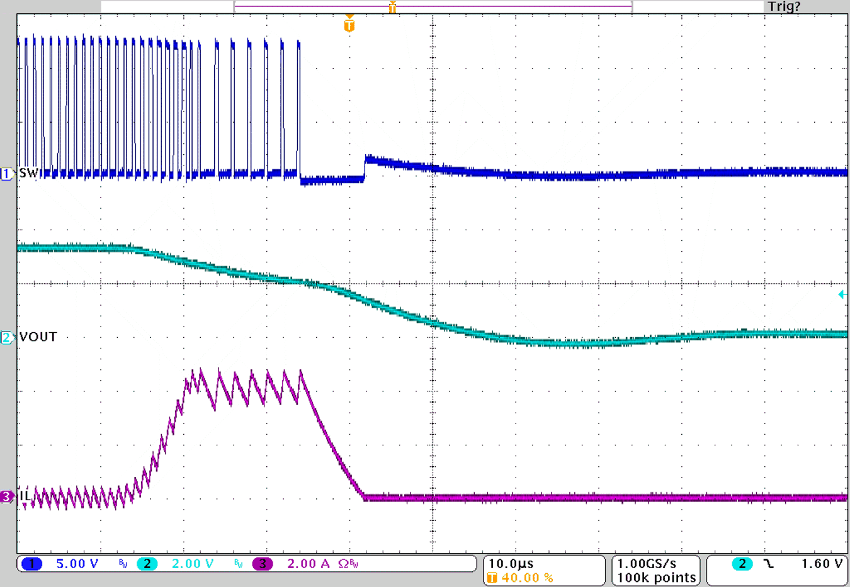
Task: Click the channel 1 bandwidth limit indicator
Action: coord(123,564)
